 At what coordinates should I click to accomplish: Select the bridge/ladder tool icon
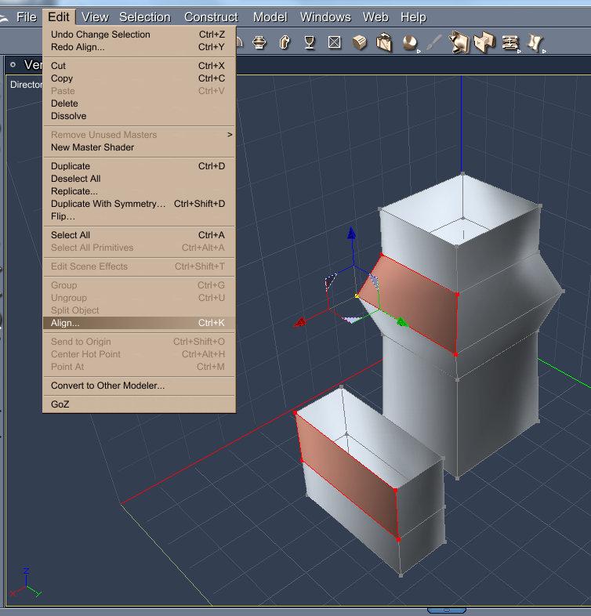click(510, 42)
